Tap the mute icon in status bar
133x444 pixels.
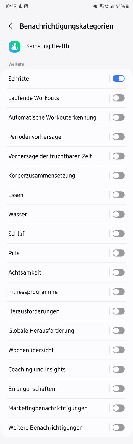(95, 6)
